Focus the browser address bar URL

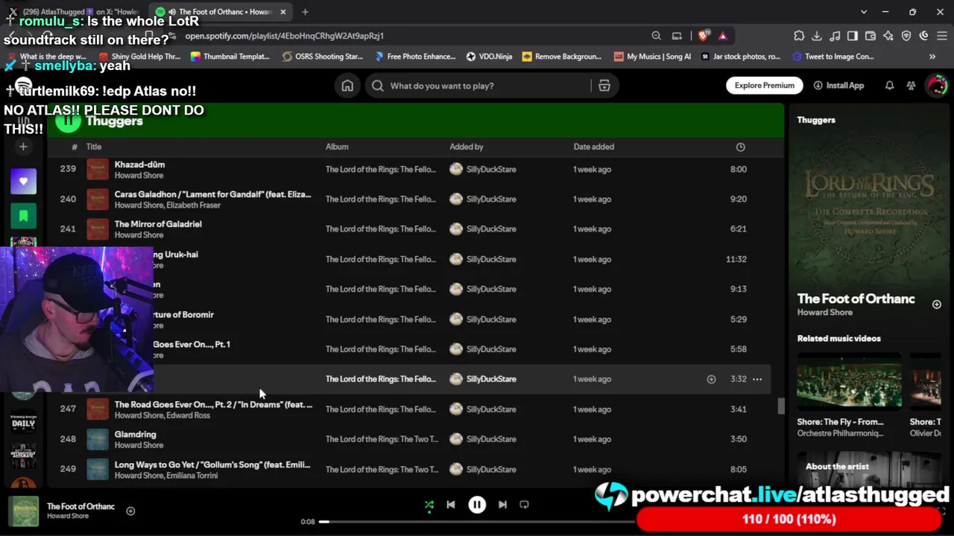point(284,36)
